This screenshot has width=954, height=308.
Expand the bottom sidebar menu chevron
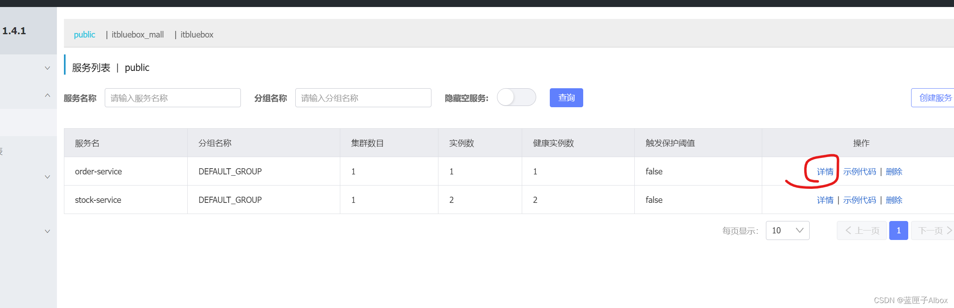click(x=47, y=231)
